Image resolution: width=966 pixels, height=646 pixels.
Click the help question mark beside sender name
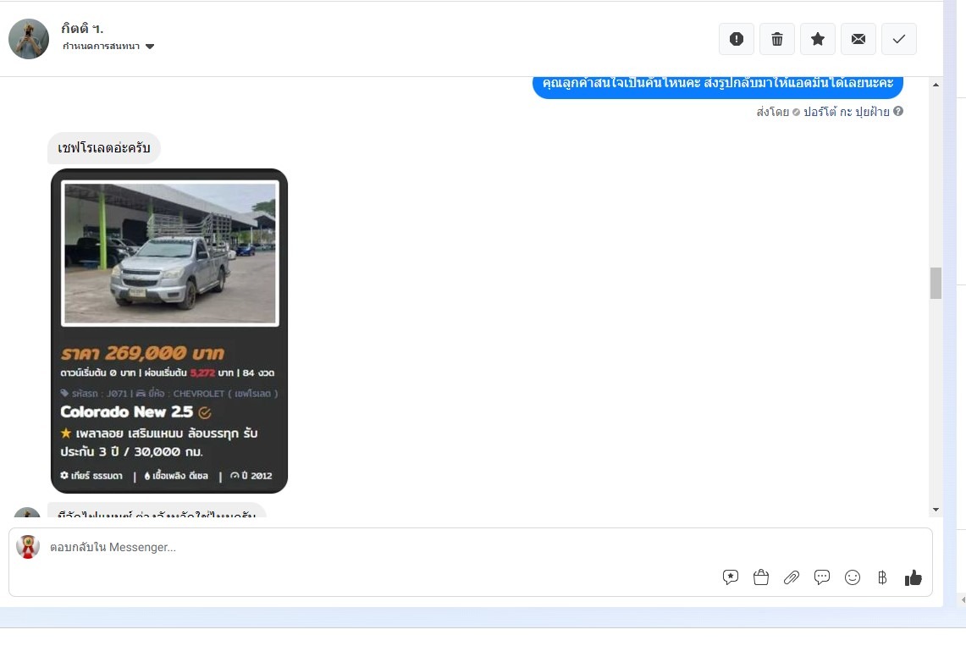point(898,112)
